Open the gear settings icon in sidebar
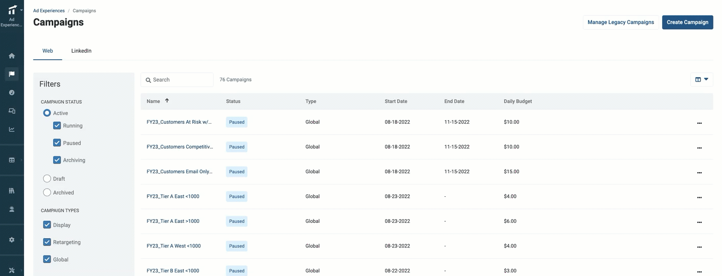Image resolution: width=722 pixels, height=276 pixels. 12,240
